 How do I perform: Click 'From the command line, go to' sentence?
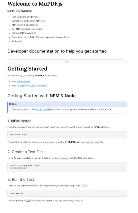coord(58,127)
